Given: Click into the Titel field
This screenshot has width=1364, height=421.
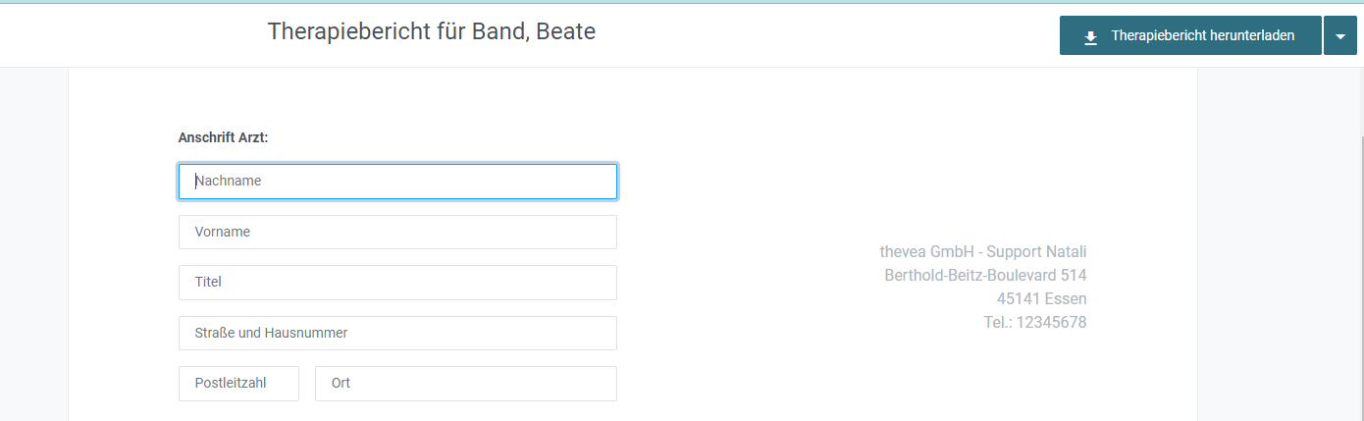Looking at the screenshot, I should [397, 282].
